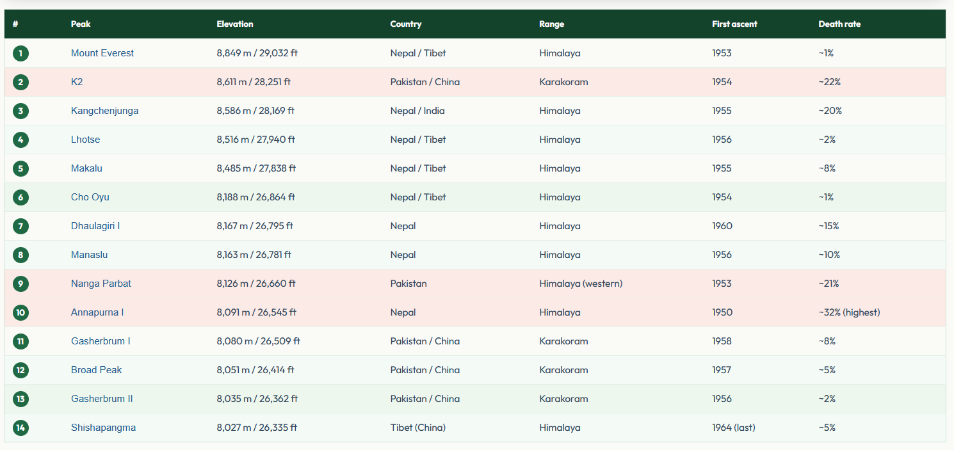The image size is (954, 450).
Task: Click rank badge number 7
Action: tap(20, 226)
